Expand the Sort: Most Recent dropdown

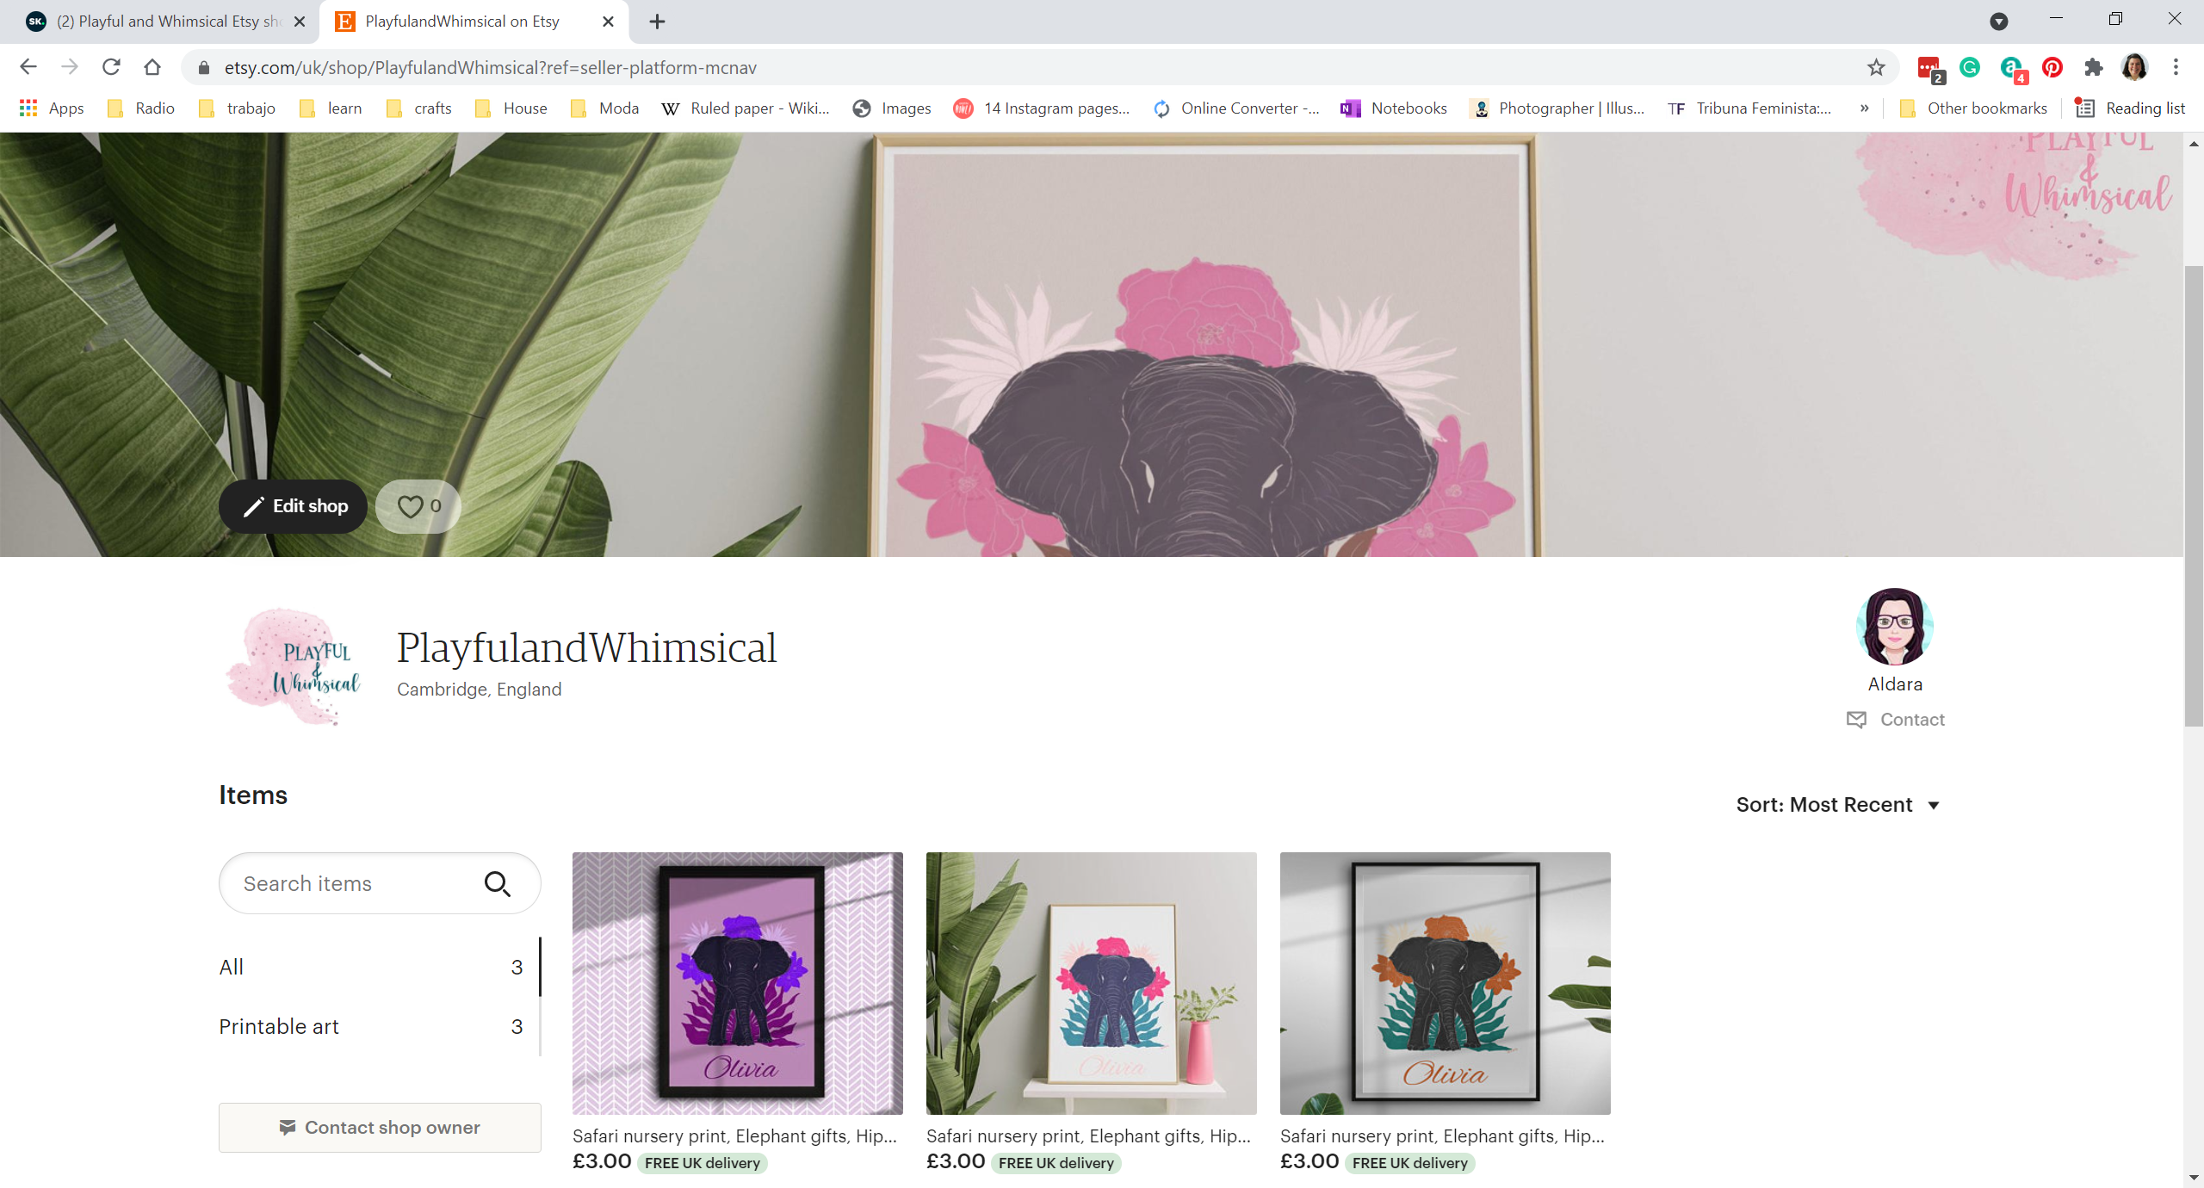point(1838,805)
